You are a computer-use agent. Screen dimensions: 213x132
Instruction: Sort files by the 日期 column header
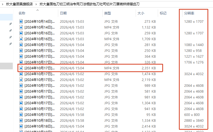pos(63,13)
